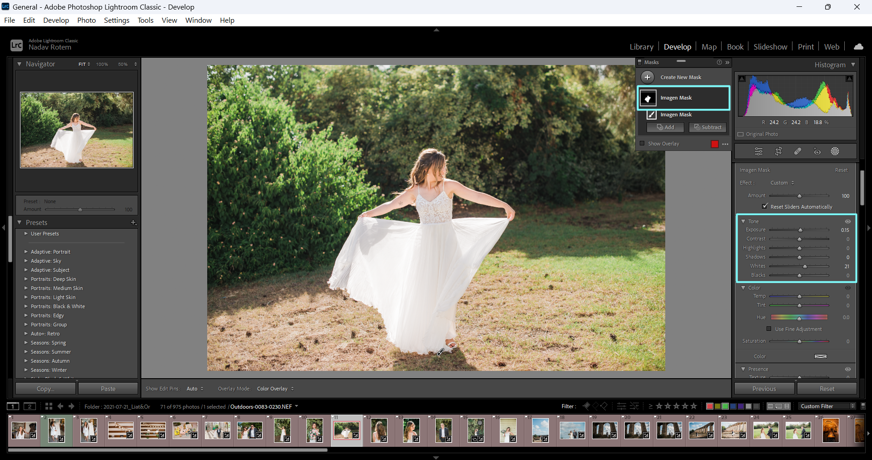This screenshot has height=460, width=872.
Task: Click the Copy... button
Action: point(45,389)
